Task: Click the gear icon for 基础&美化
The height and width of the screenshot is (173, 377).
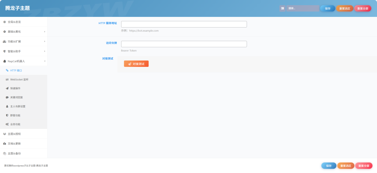Action: coord(4,32)
